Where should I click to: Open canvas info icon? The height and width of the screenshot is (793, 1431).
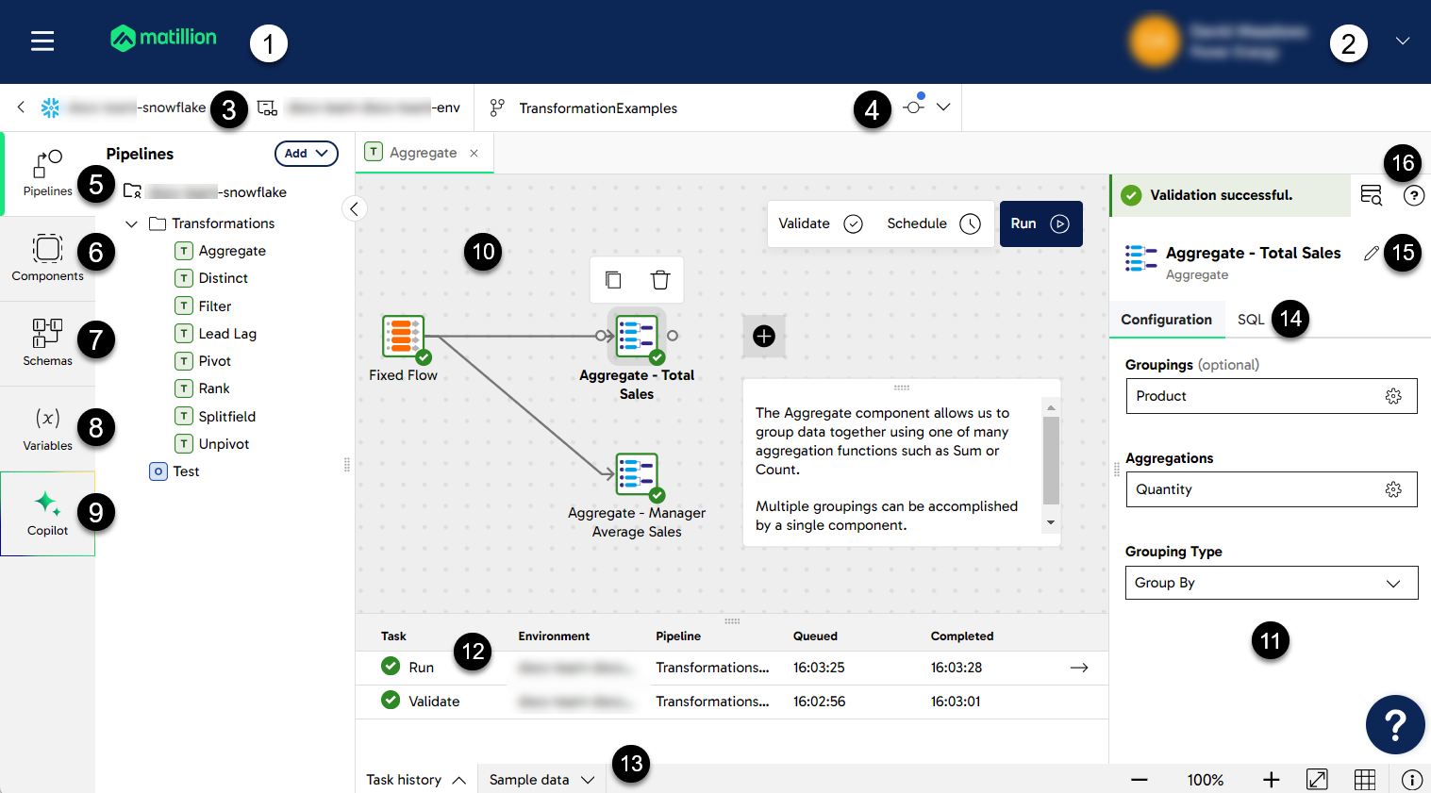pyautogui.click(x=1412, y=780)
